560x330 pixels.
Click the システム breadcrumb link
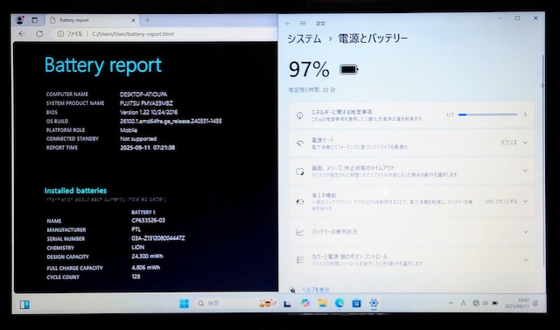pos(304,39)
